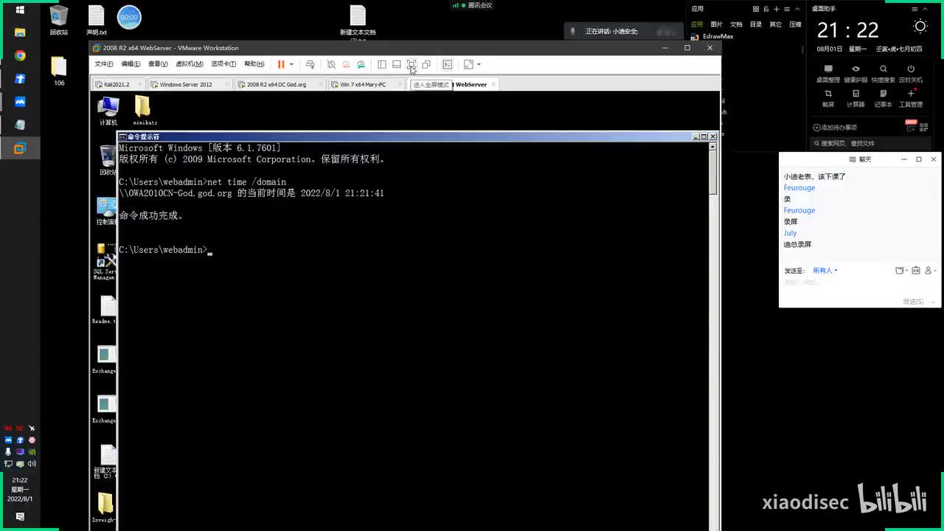Select the 声明.txt file on desktop
The width and height of the screenshot is (944, 531).
pos(97,20)
